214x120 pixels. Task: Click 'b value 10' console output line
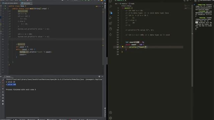coord(10,82)
